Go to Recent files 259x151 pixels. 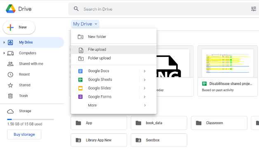(24, 75)
